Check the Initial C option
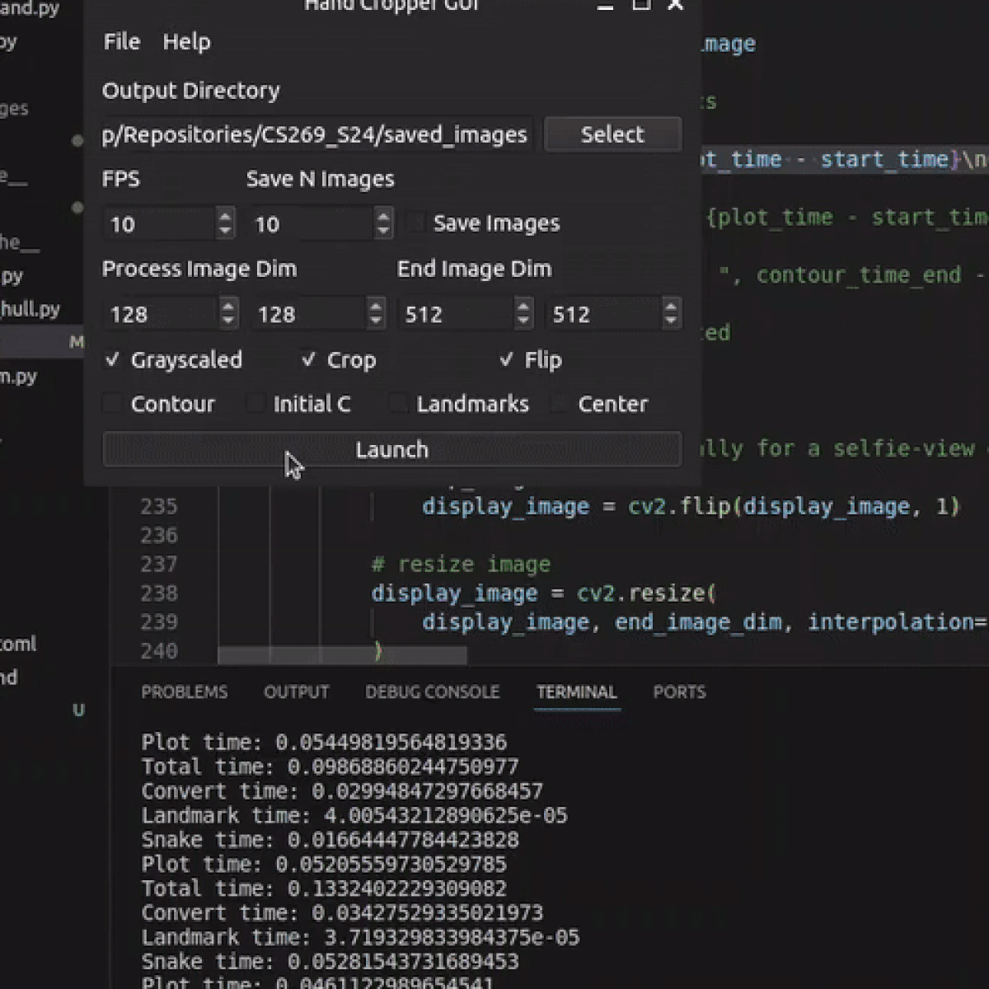The image size is (989, 989). (x=255, y=404)
